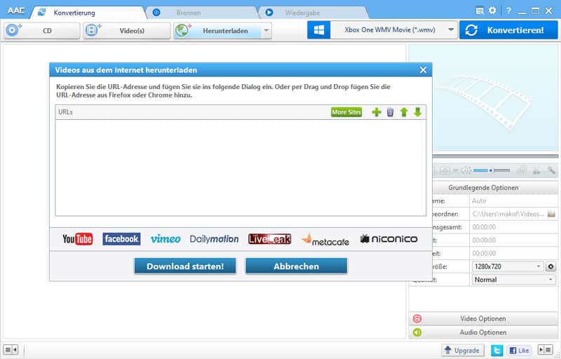Click the snapshot camera icon
Image resolution: width=561 pixels, height=359 pixels.
445,170
